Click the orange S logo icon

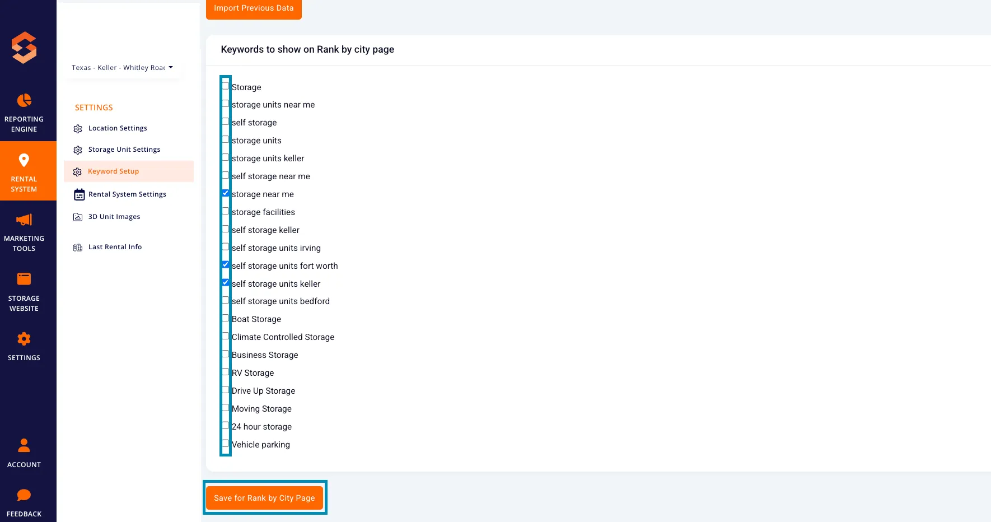pyautogui.click(x=24, y=48)
